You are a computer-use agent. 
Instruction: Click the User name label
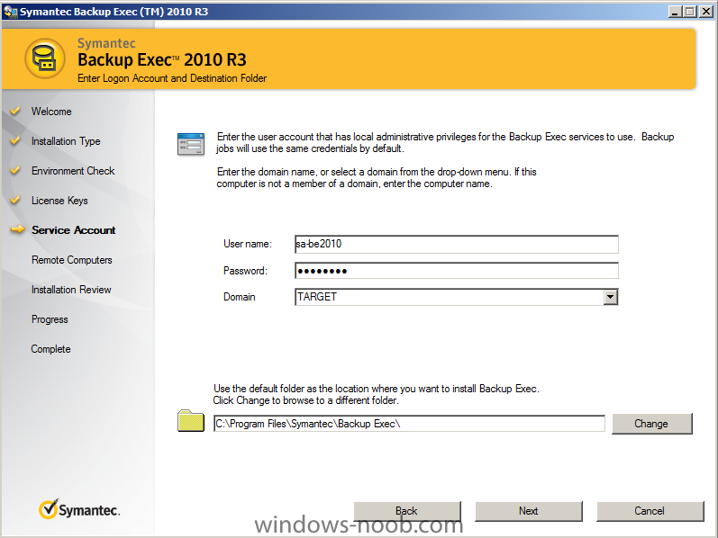[247, 244]
